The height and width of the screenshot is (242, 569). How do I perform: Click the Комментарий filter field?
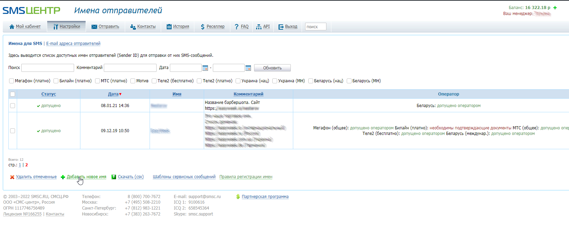[x=130, y=68]
